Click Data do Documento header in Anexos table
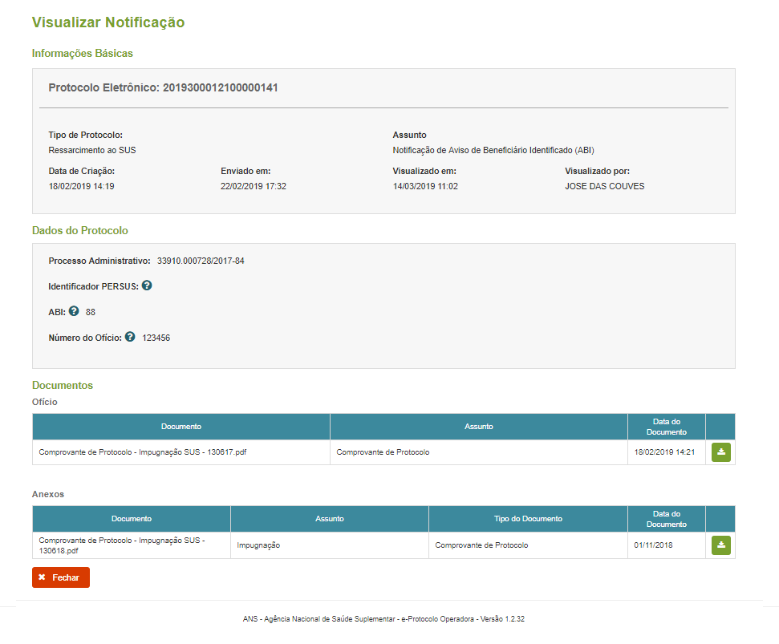Viewport: 779px width, 644px height. tap(666, 519)
